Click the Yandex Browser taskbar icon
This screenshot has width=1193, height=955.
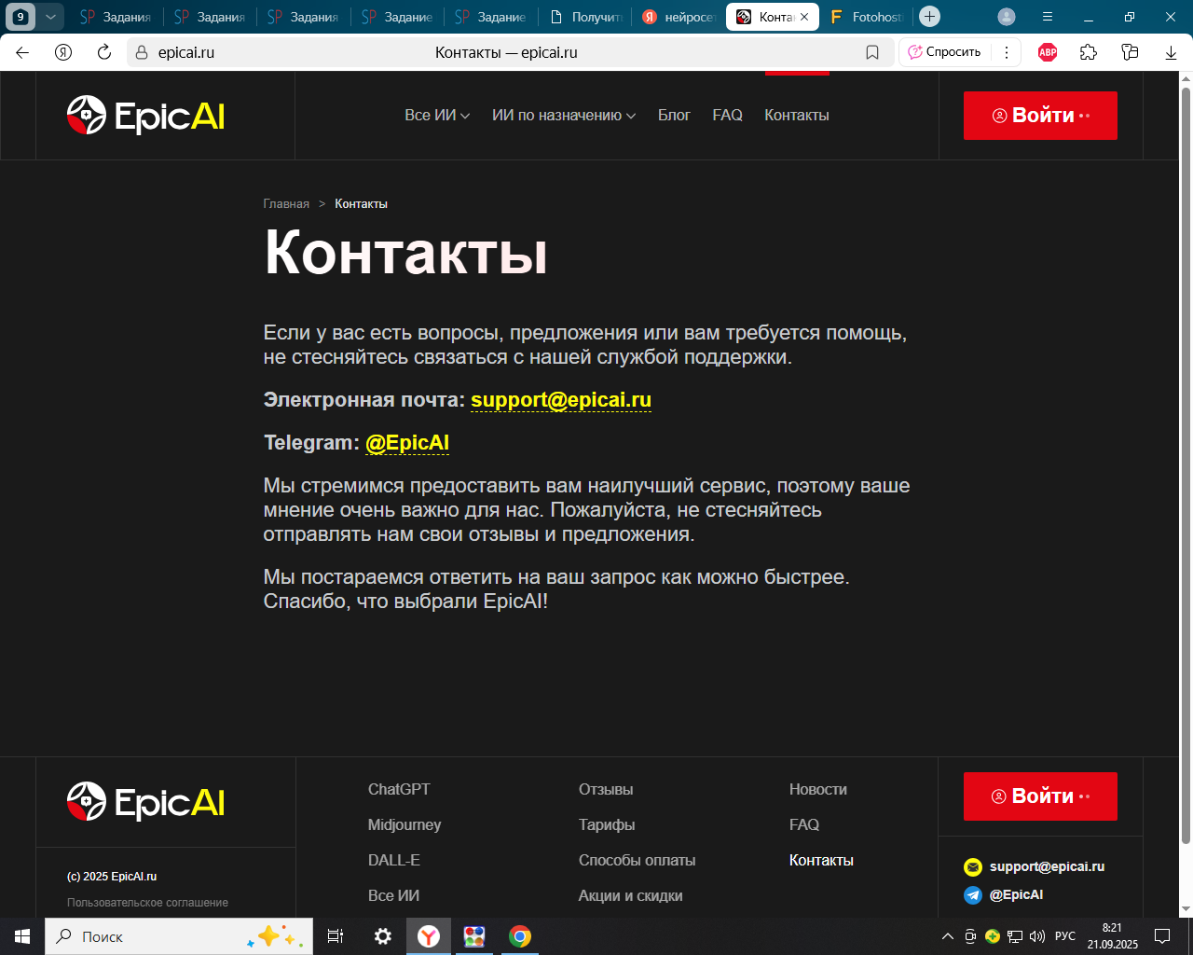[x=429, y=936]
